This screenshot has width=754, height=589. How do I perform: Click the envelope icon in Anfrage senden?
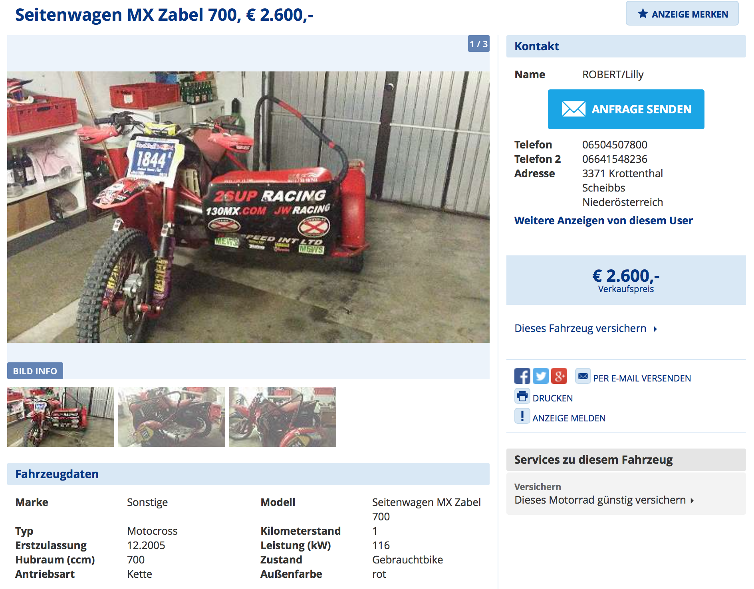point(573,109)
